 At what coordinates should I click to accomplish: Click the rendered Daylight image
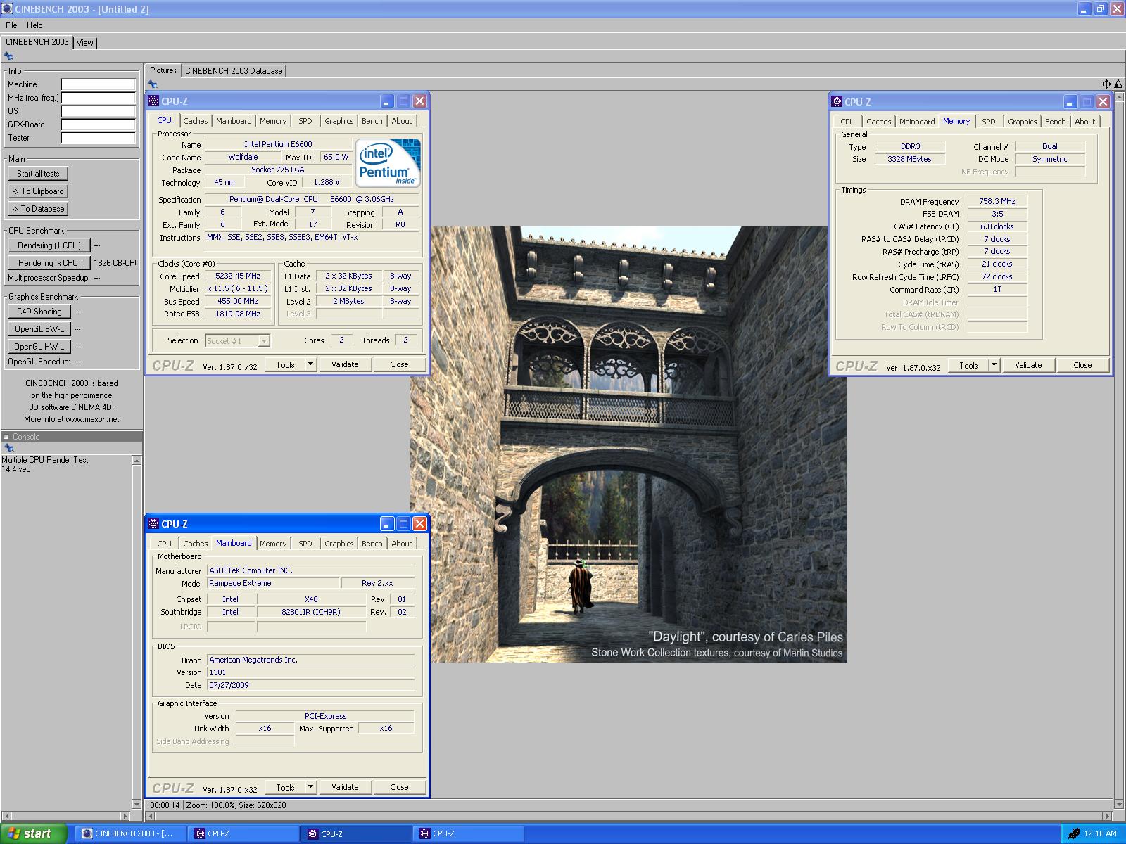click(628, 444)
